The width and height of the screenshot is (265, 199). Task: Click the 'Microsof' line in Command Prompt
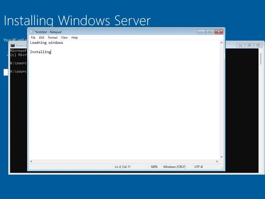coord(18,51)
